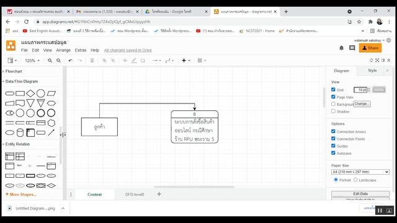
Task: Open the waypoints style dropdown
Action: pyautogui.click(x=169, y=61)
